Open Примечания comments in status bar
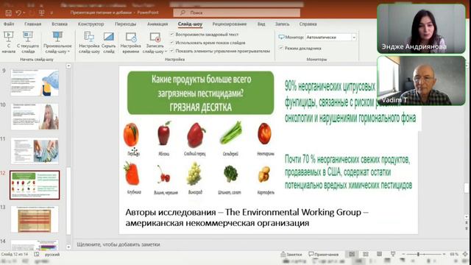 (324, 254)
